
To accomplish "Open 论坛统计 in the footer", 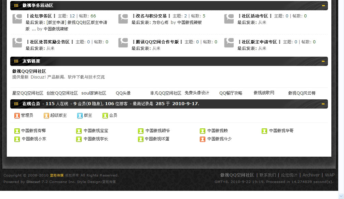I will (289, 175).
